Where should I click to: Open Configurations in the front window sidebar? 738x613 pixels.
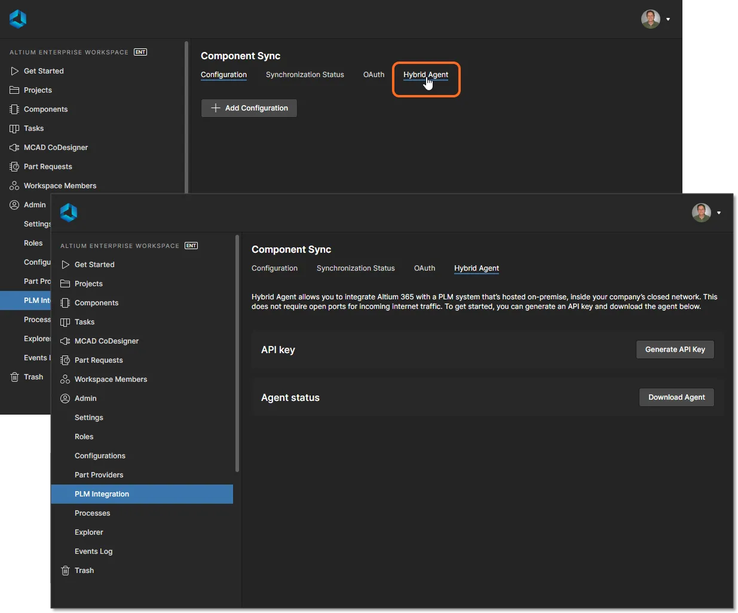pos(100,456)
